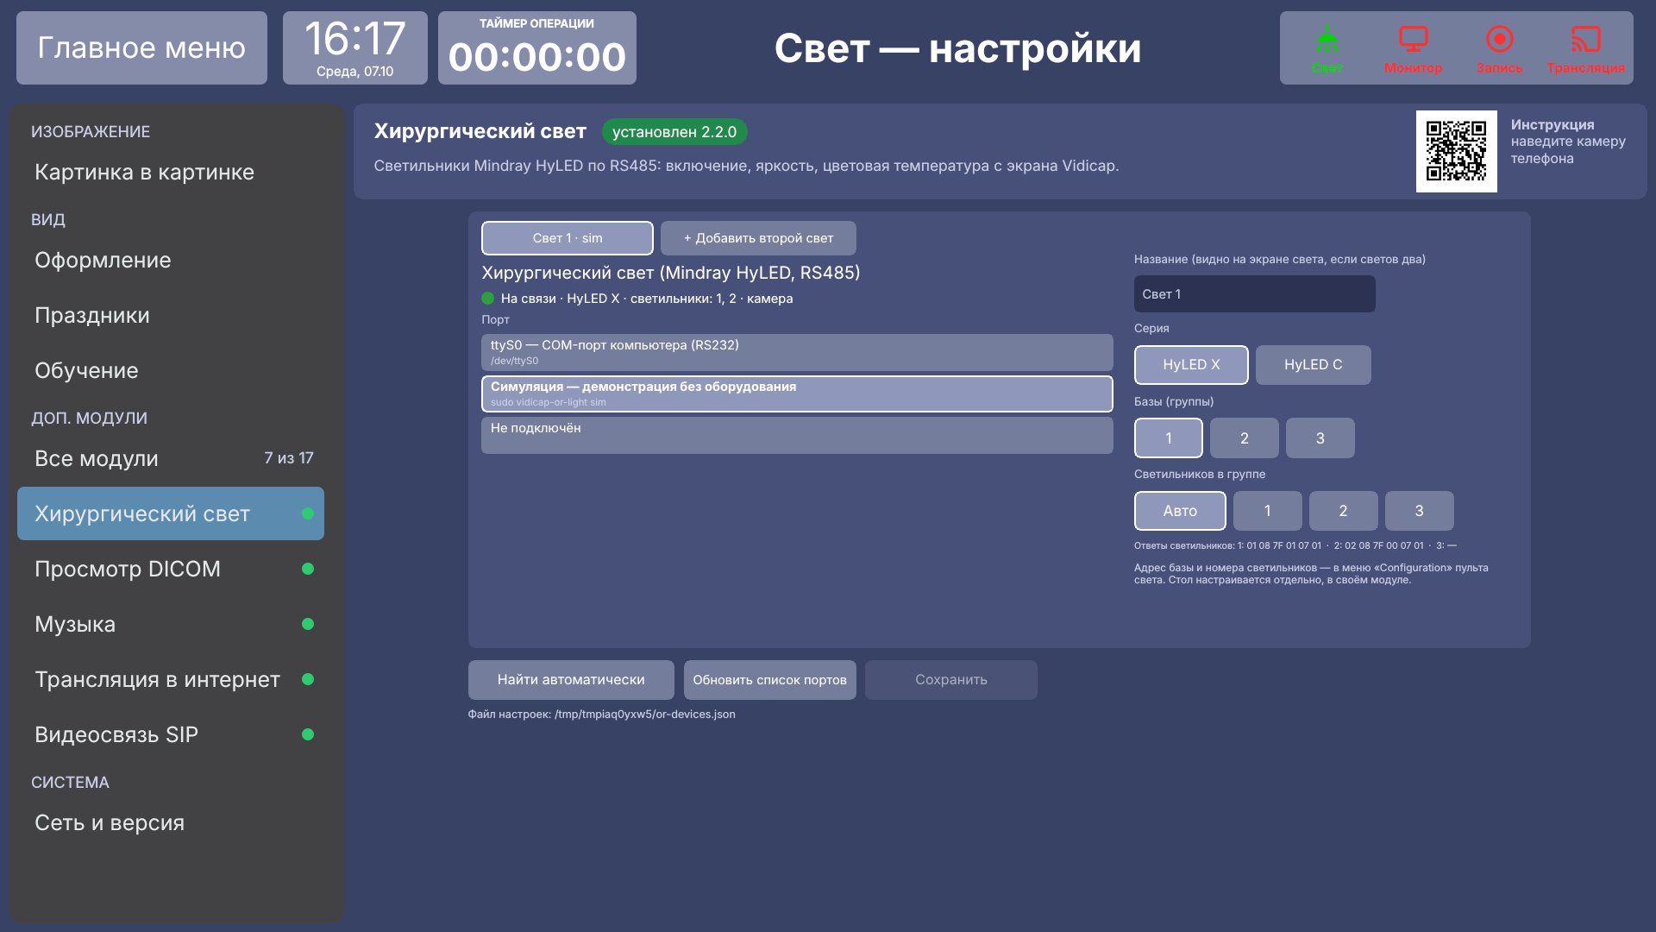Click the operation timer 00:00:00
This screenshot has width=1656, height=932.
point(536,47)
